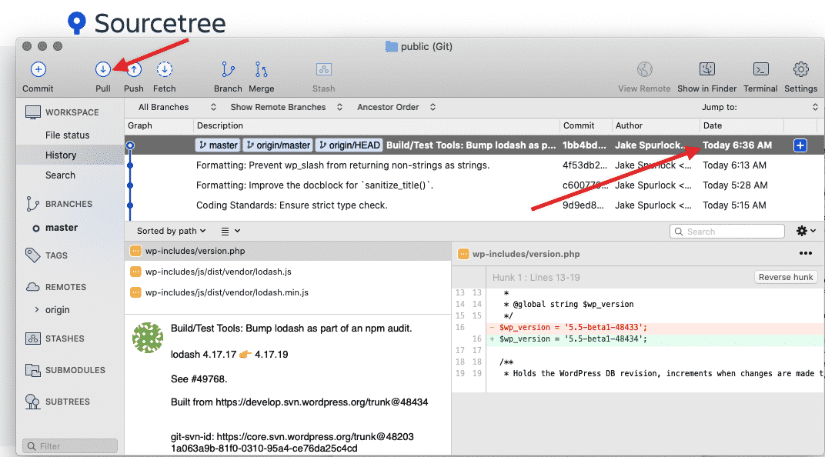Select File status in the sidebar
Screen dimensions: 825x457
(x=68, y=135)
